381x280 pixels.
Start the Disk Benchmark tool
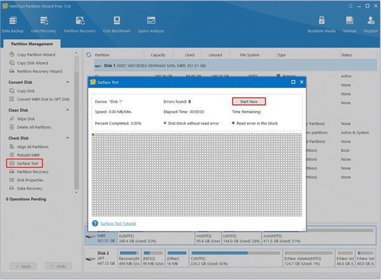pyautogui.click(x=117, y=25)
